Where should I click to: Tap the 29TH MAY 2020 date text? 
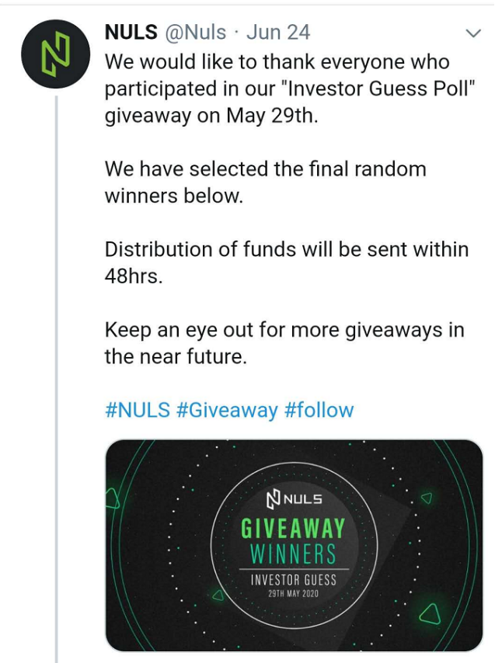[293, 594]
